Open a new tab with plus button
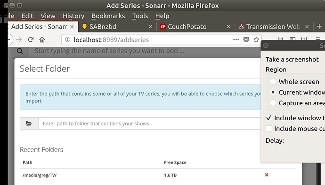 tap(319, 26)
